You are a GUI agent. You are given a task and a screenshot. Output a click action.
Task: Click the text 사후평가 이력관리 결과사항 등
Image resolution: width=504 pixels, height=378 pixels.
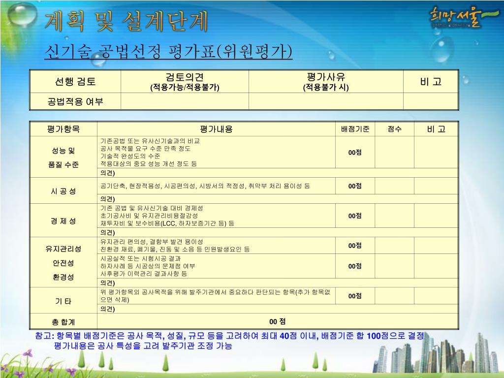(x=144, y=274)
